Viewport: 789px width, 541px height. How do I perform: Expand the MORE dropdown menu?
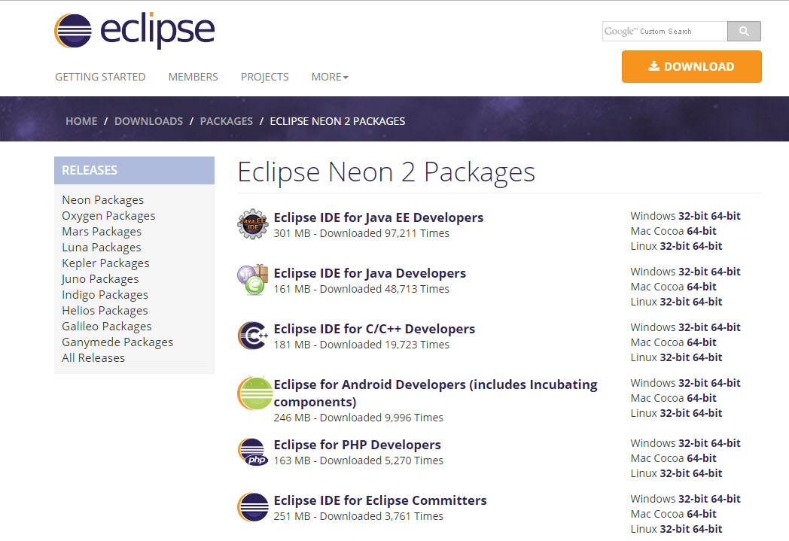[330, 77]
